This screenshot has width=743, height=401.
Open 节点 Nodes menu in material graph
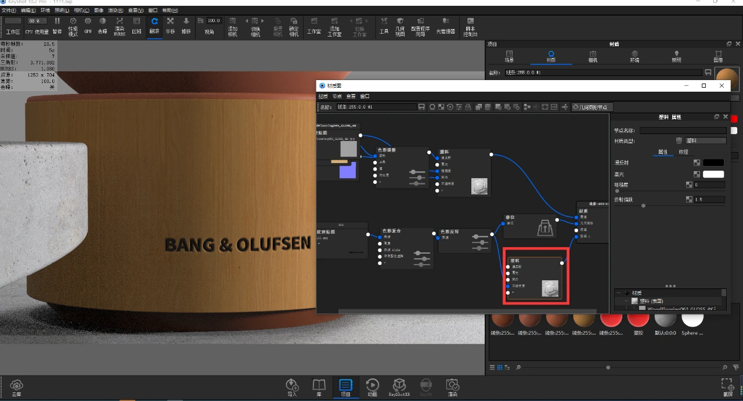pyautogui.click(x=337, y=96)
